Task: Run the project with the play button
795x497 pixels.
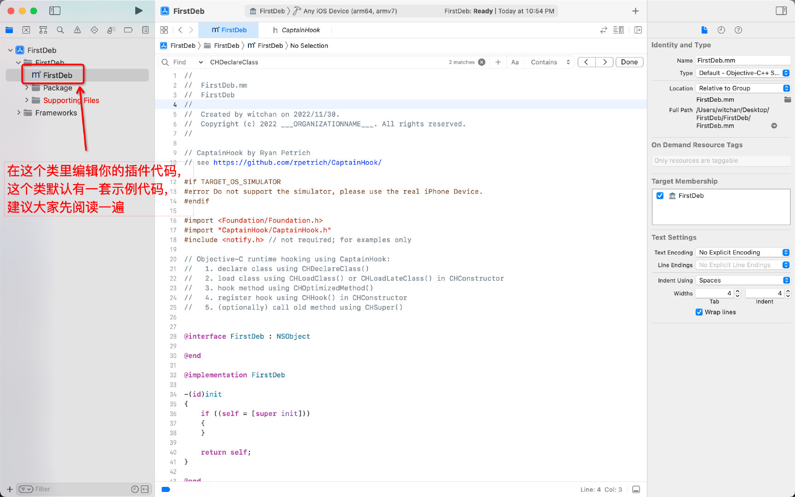Action: coord(138,11)
